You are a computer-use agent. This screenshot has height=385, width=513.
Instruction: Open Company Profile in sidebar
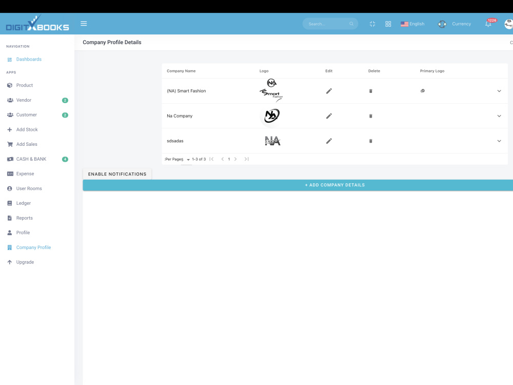[33, 247]
